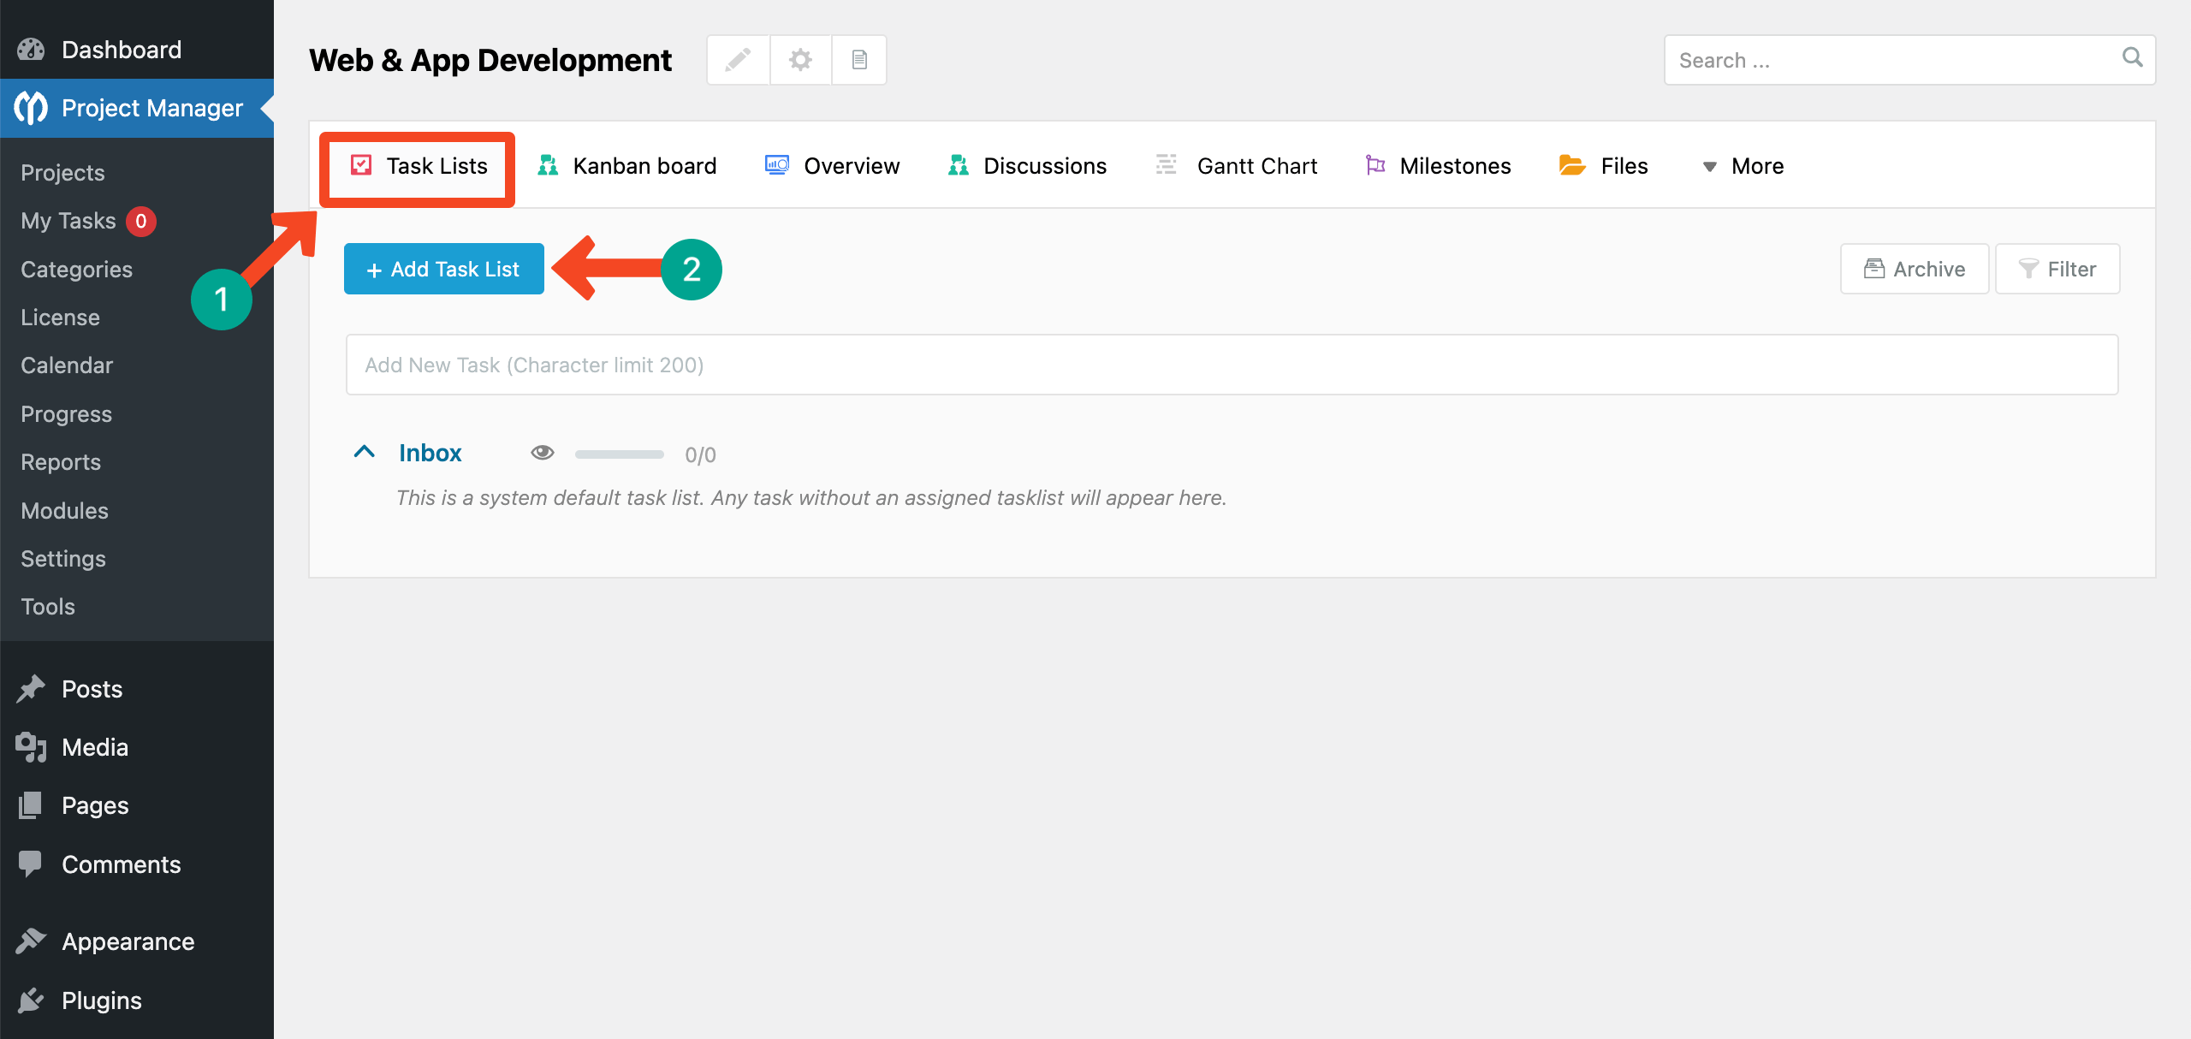The width and height of the screenshot is (2191, 1039).
Task: Open My Tasks in sidebar
Action: coord(68,221)
